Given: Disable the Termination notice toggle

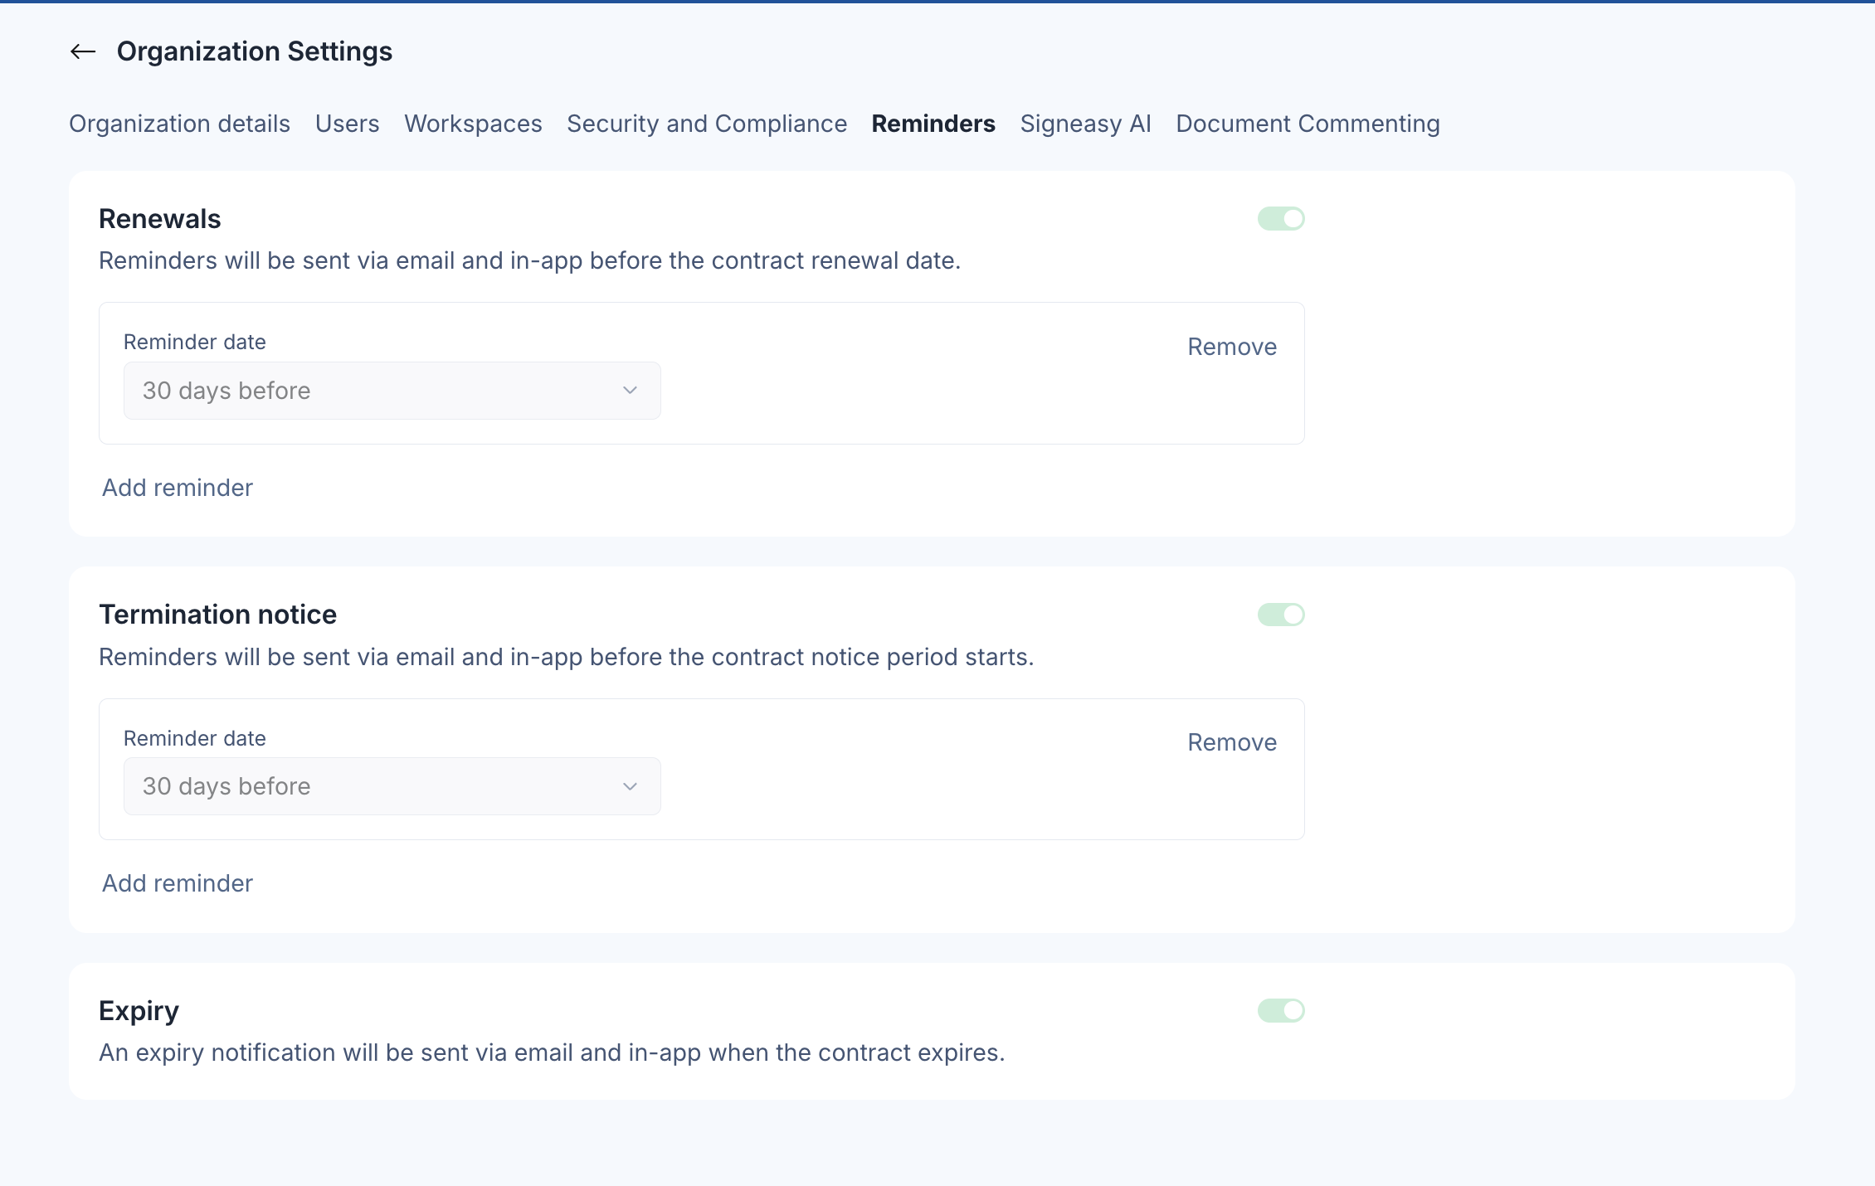Looking at the screenshot, I should pyautogui.click(x=1281, y=615).
